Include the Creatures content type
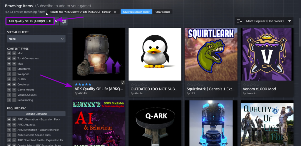The width and height of the screenshot is (301, 146). [x=9, y=84]
